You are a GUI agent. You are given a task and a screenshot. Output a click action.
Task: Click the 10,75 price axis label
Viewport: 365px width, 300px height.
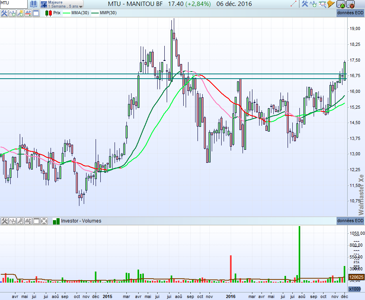(x=355, y=201)
